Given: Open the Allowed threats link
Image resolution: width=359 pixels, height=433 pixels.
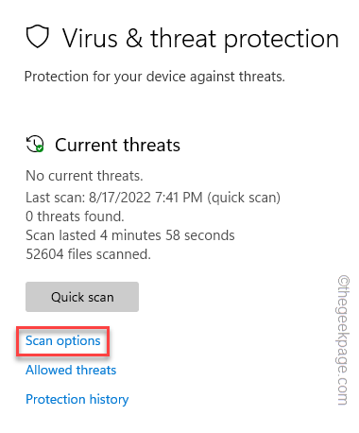Looking at the screenshot, I should (x=71, y=370).
